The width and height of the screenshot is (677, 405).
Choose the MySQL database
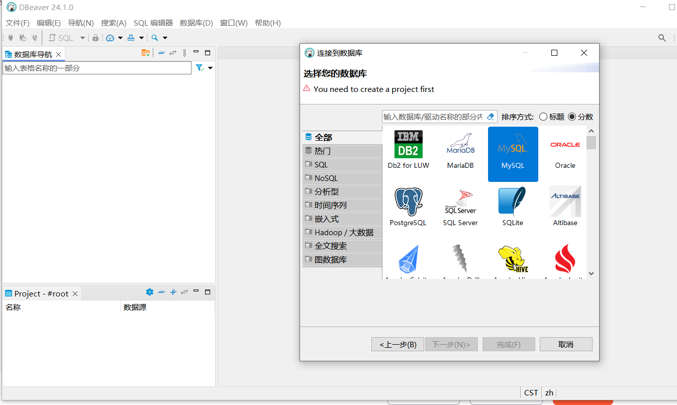click(513, 154)
